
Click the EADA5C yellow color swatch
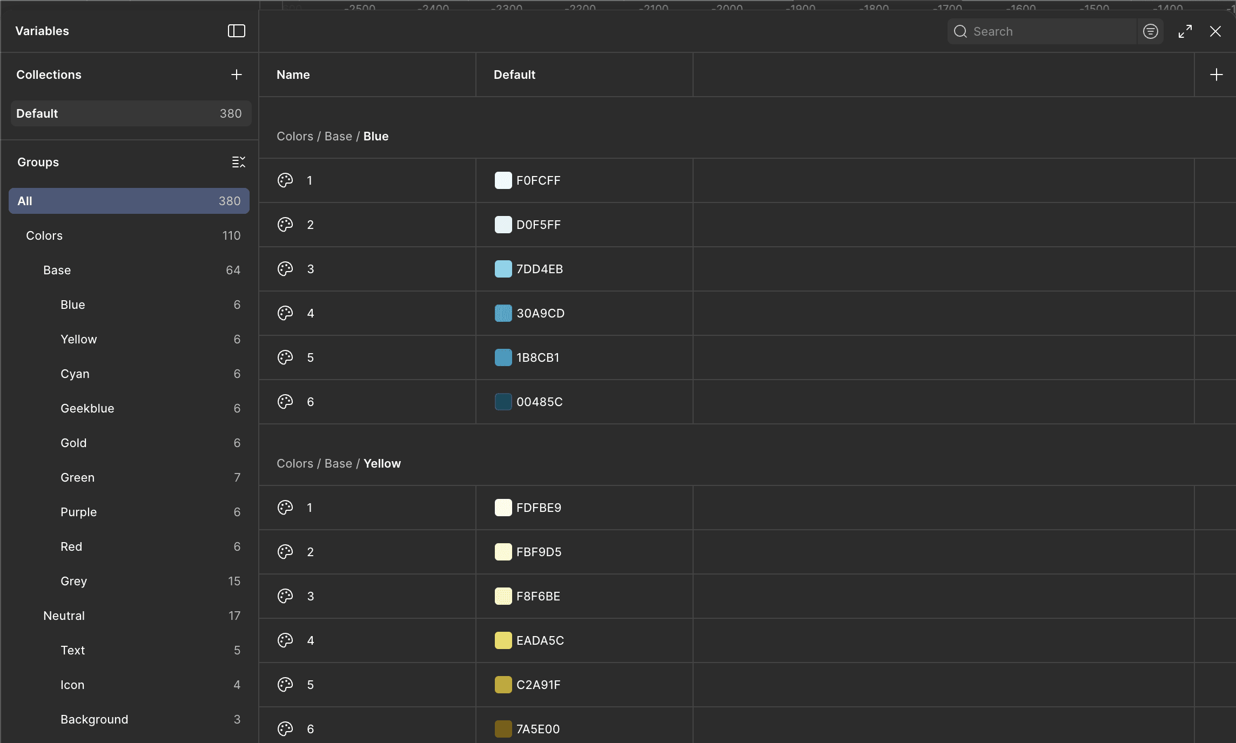tap(503, 640)
